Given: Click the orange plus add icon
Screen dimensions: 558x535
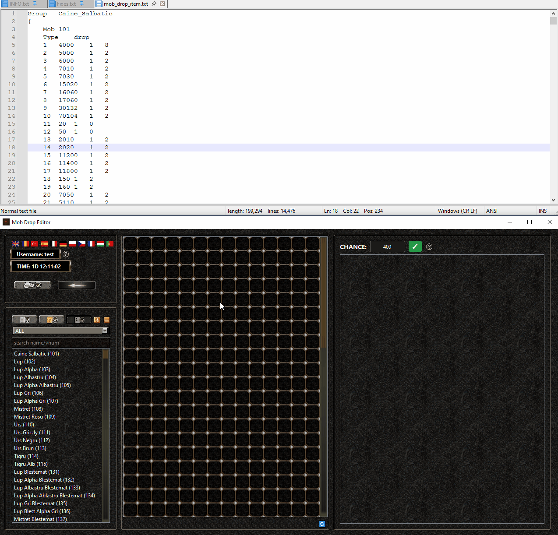Looking at the screenshot, I should click(x=97, y=320).
